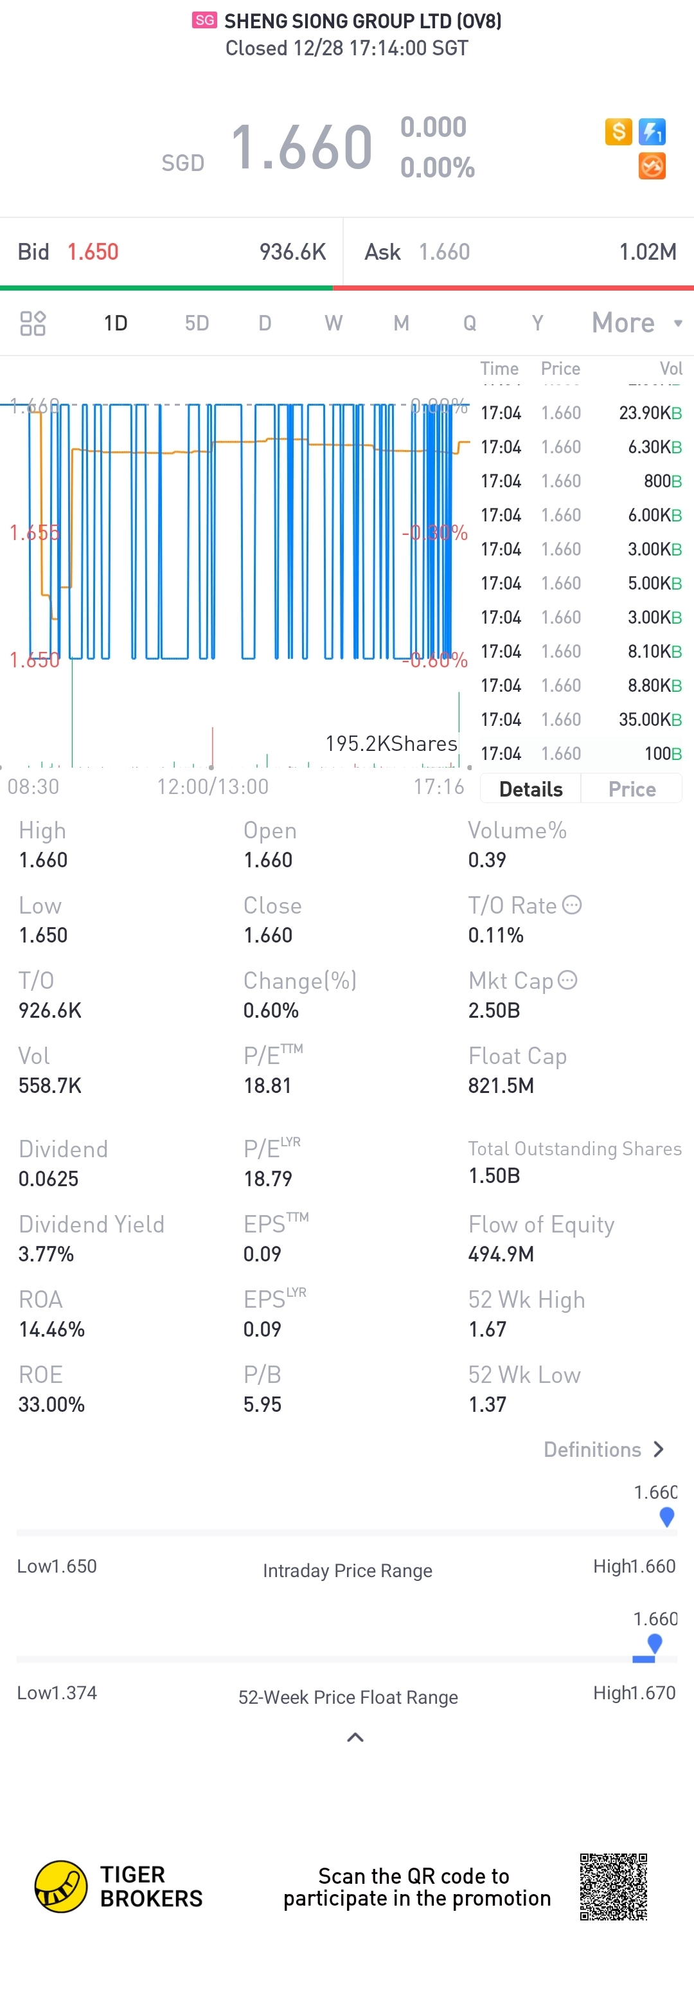Tap the Tiger Brokers logo
The height and width of the screenshot is (2013, 694).
coord(119,1886)
